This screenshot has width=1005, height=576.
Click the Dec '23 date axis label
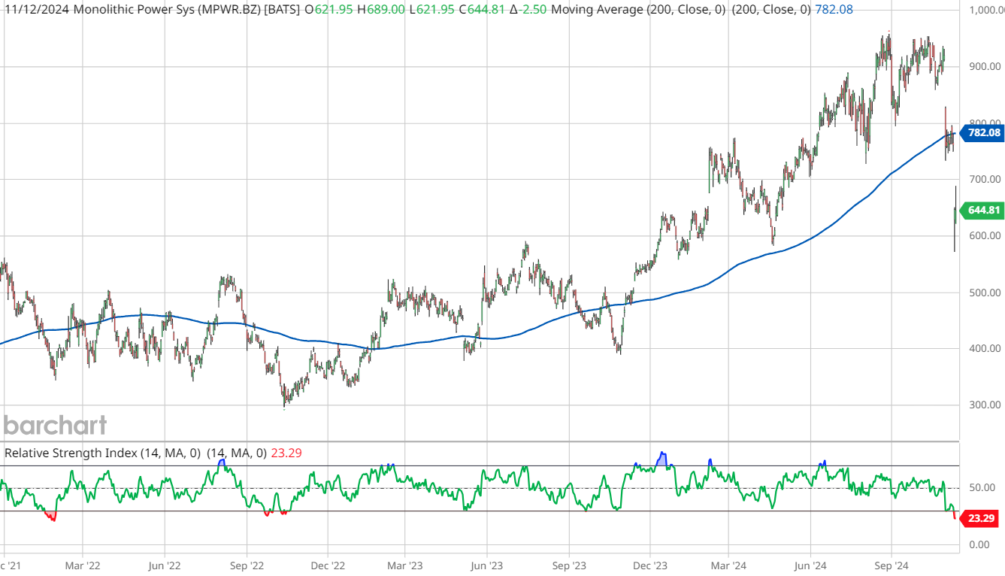pyautogui.click(x=650, y=564)
